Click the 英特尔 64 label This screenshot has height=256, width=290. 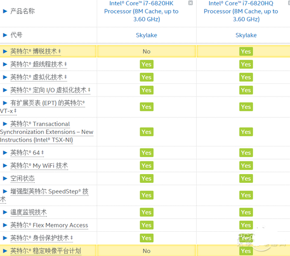[x=27, y=153]
